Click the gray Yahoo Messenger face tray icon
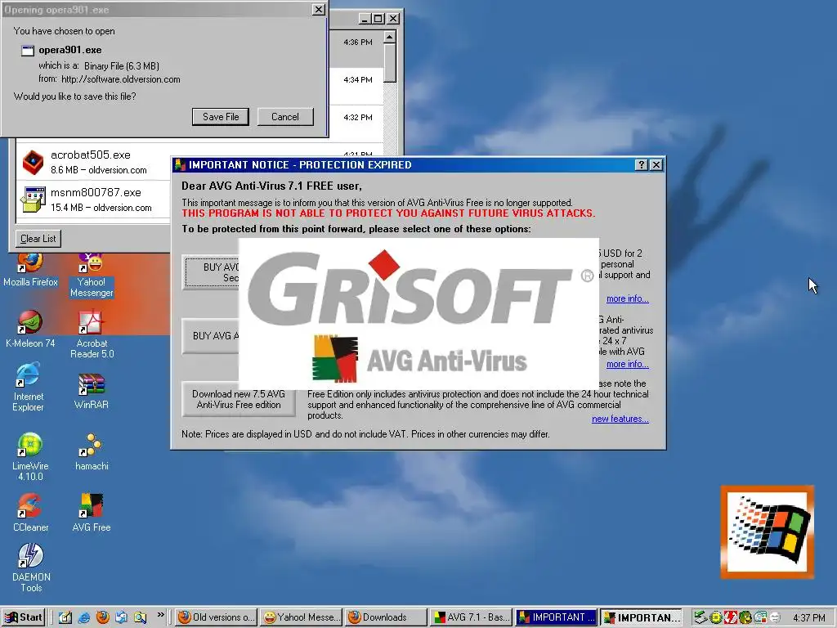The image size is (837, 628). click(775, 618)
